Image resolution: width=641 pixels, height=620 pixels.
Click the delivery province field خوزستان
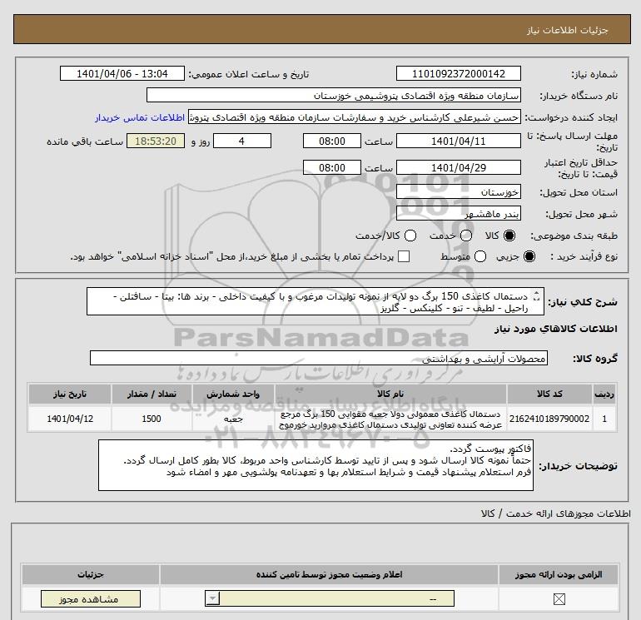pos(458,191)
